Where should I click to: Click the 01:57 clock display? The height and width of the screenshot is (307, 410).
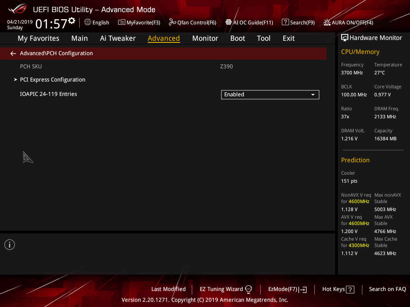[x=51, y=24]
